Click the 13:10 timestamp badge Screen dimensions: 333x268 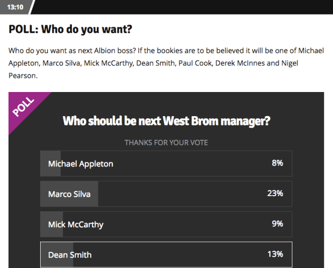tap(16, 7)
